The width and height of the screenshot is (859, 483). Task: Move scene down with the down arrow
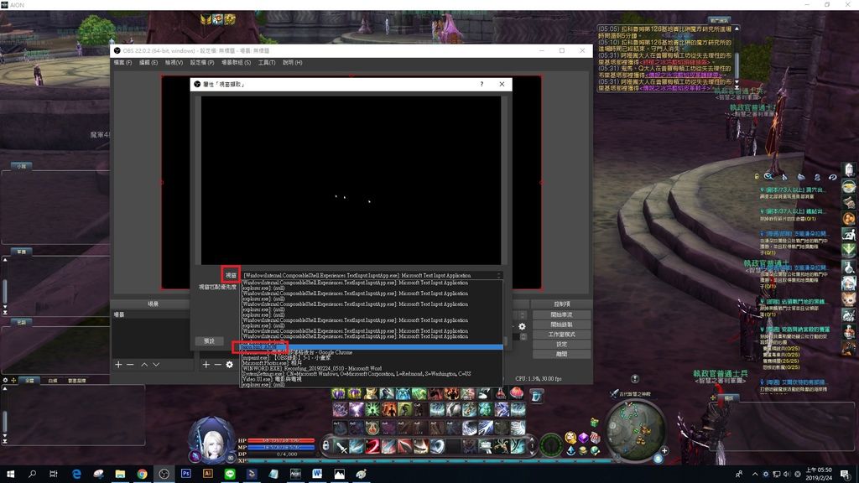(x=156, y=364)
